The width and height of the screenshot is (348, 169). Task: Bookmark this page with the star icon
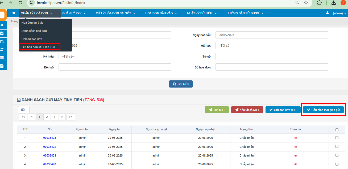click(306, 3)
